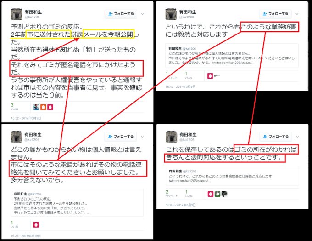
Task: Click フォローする on the 16:42 tweet
Action: [275, 14]
